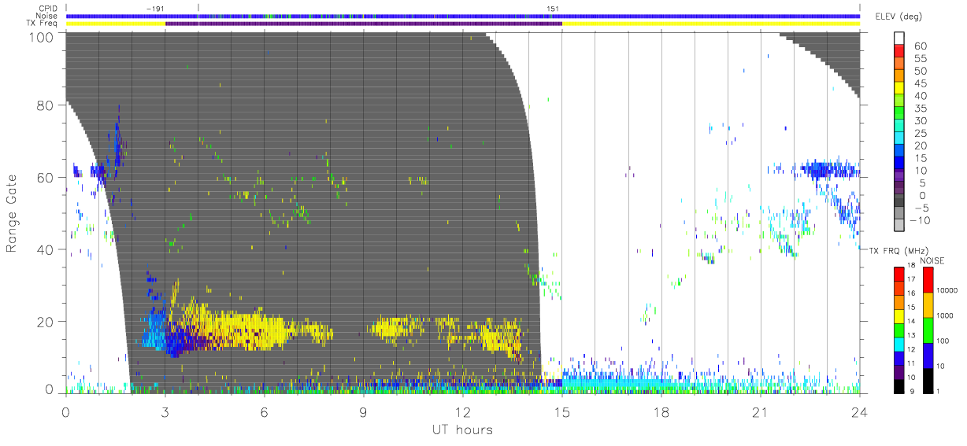This screenshot has width=967, height=446.
Task: Pick the blue segment of NOISE colorbar
Action: point(927,356)
